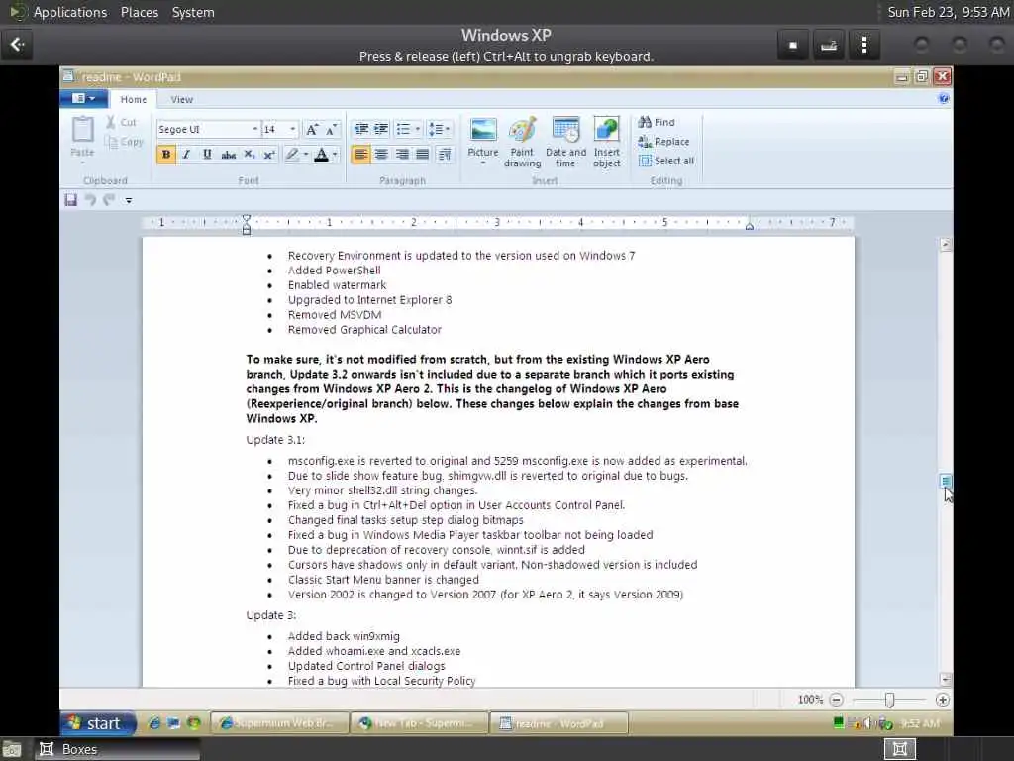Copy the selected text
The height and width of the screenshot is (761, 1014).
pos(124,141)
